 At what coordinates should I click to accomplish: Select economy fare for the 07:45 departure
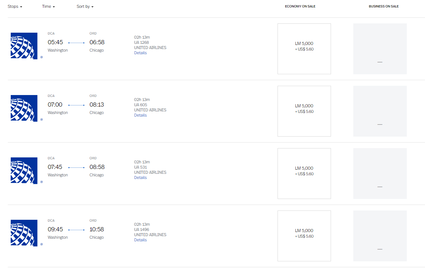(304, 173)
